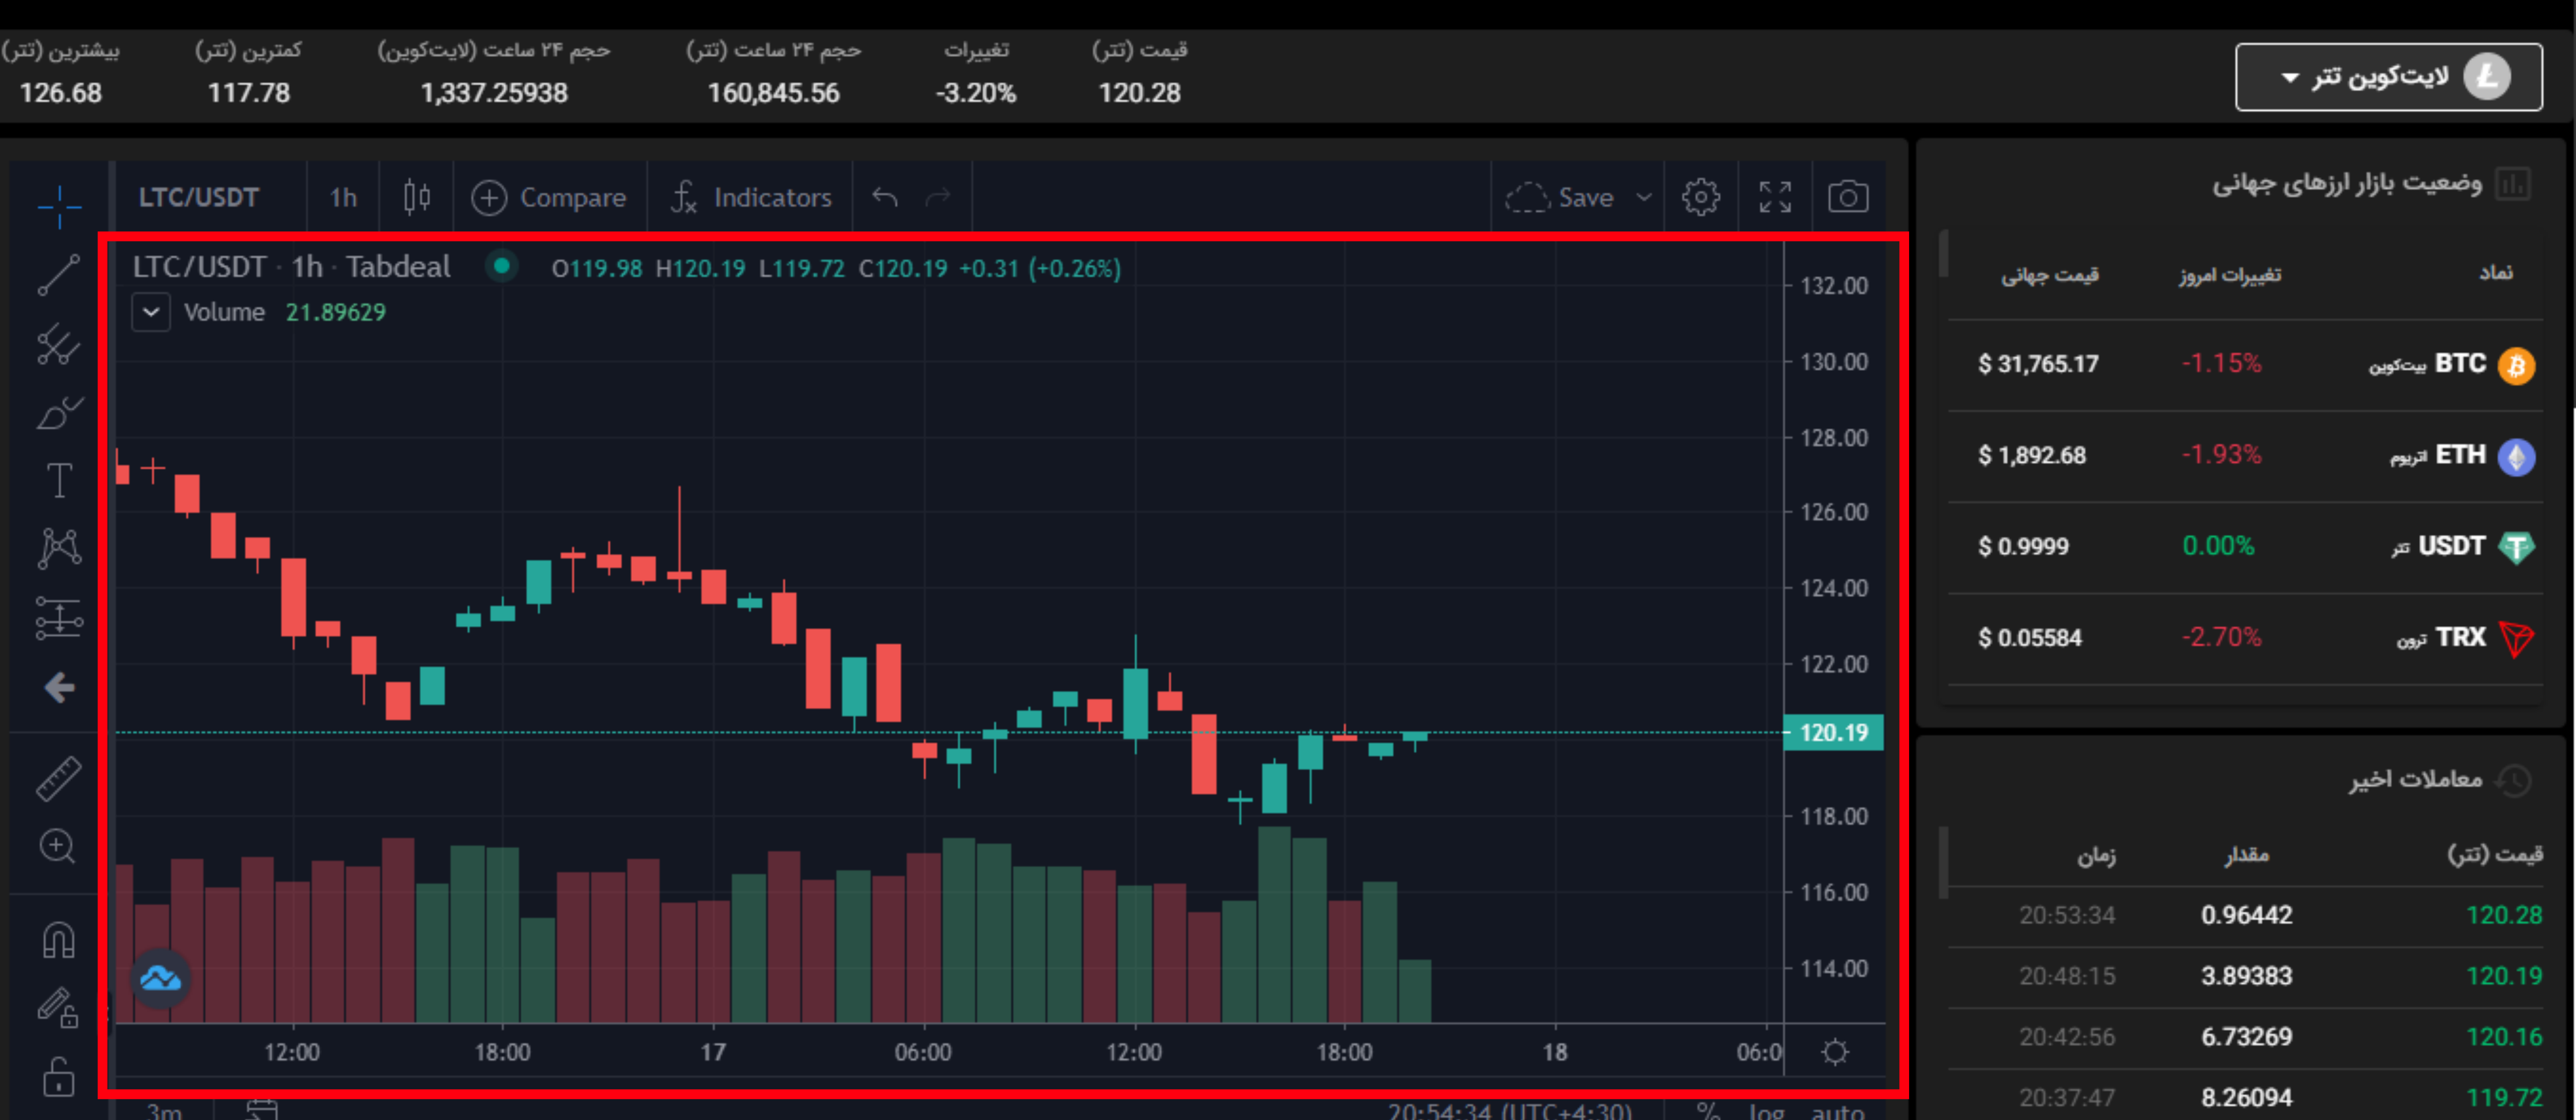The image size is (2576, 1120).
Task: Click the 24h volume value 160,845.56
Action: (773, 93)
